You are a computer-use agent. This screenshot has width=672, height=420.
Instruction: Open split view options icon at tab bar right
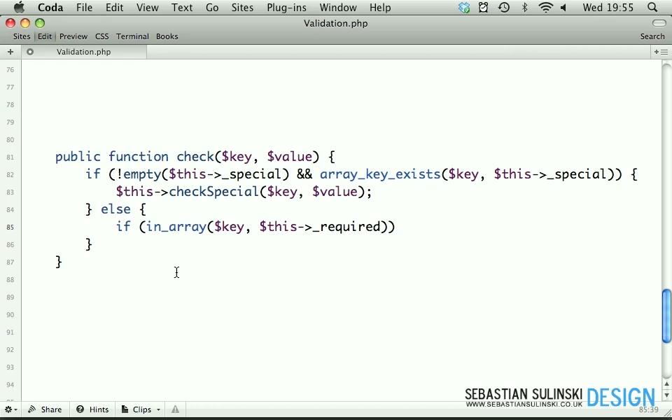click(x=660, y=52)
